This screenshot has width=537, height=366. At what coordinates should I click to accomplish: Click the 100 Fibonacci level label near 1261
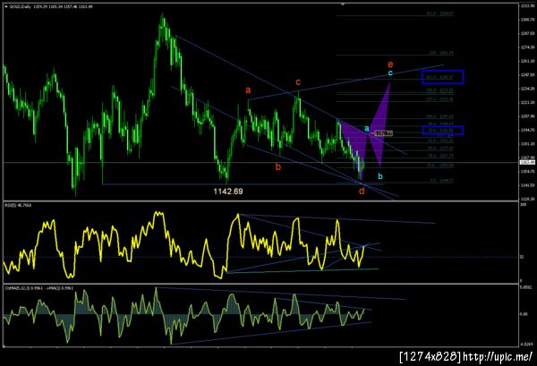(441, 53)
